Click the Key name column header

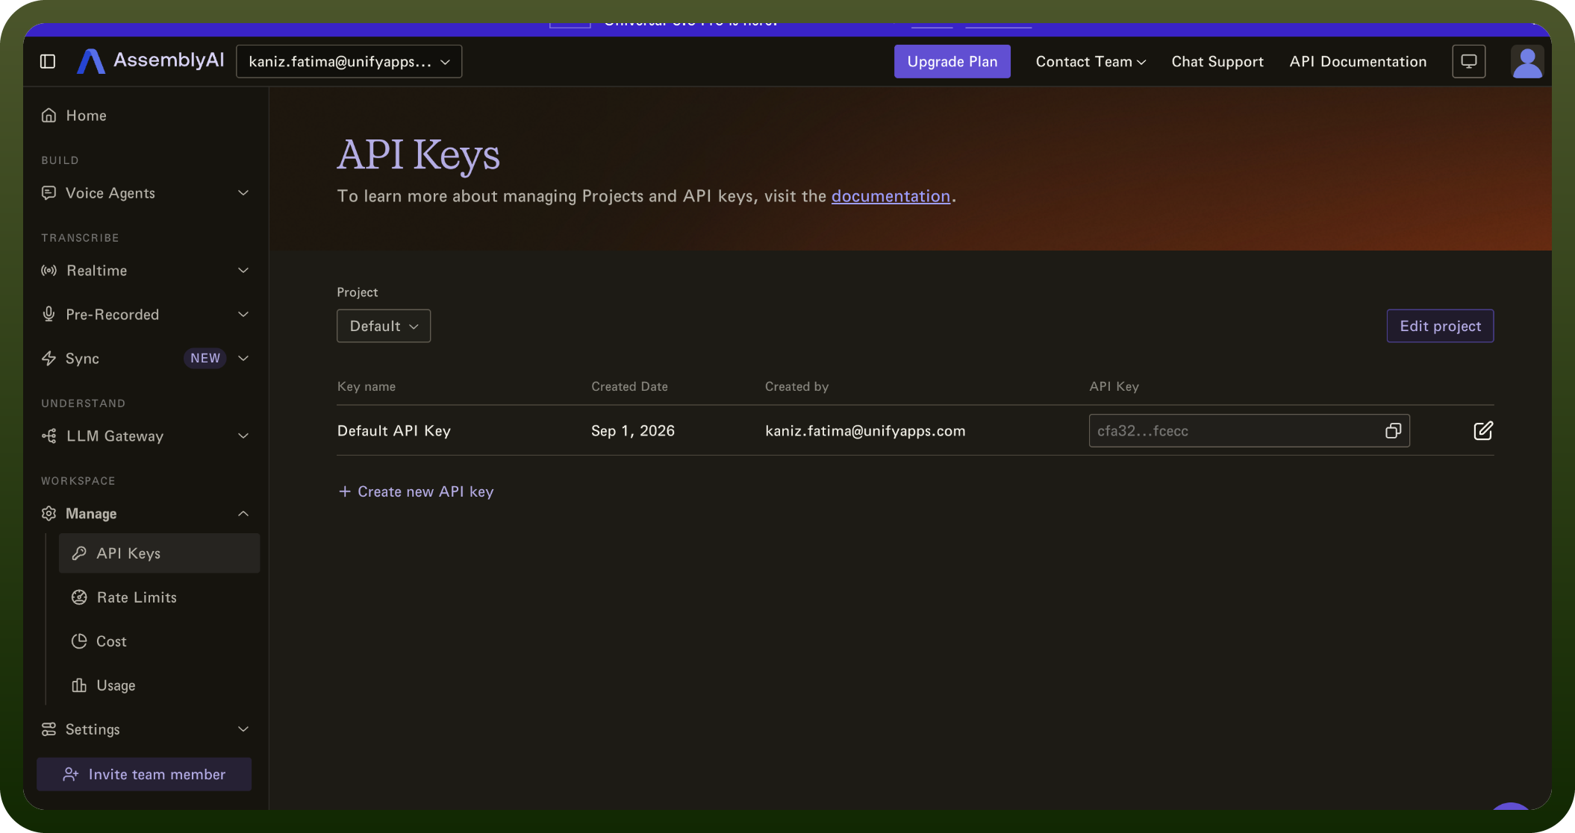[367, 386]
